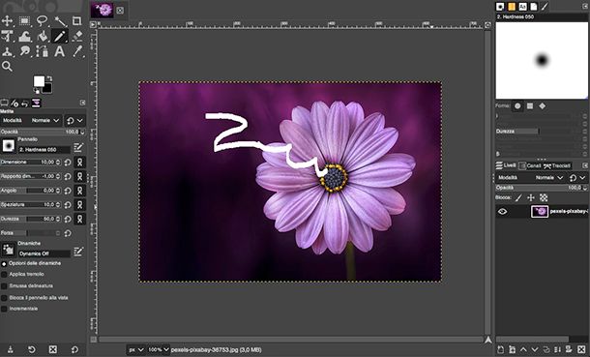Adjust the Durezza slider in tool options
Image resolution: width=590 pixels, height=357 pixels.
point(30,219)
